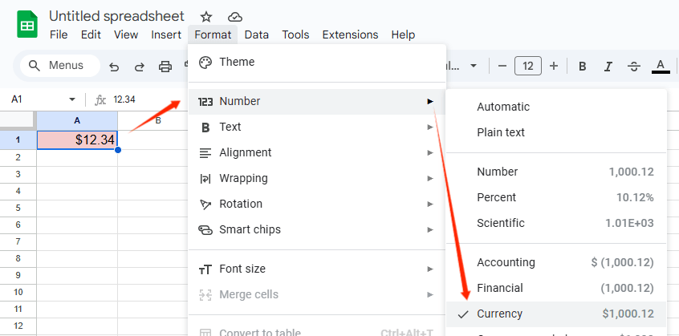Click the font size input field
The image size is (679, 336).
point(527,66)
